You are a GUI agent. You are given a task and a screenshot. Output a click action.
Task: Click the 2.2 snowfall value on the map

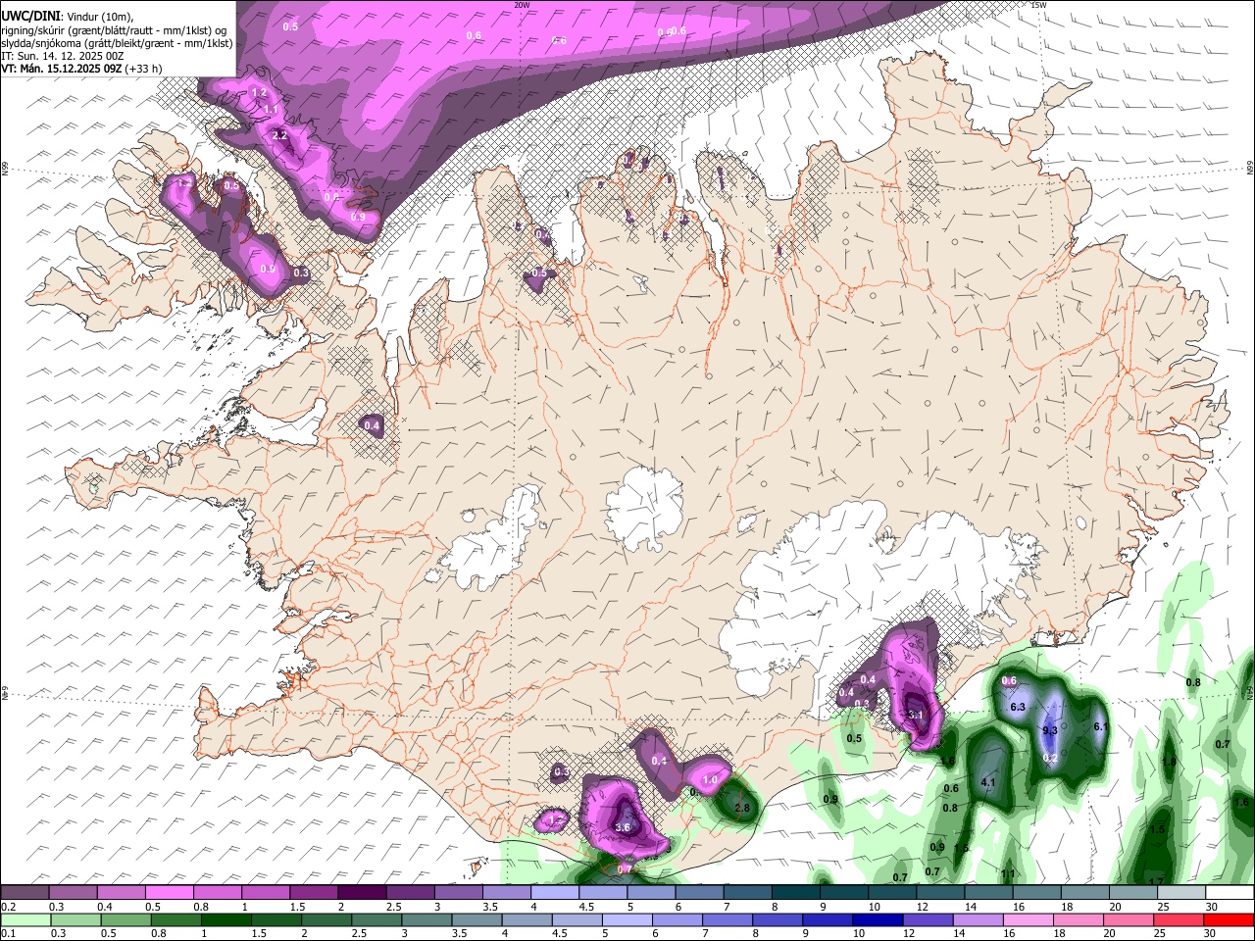pos(279,135)
